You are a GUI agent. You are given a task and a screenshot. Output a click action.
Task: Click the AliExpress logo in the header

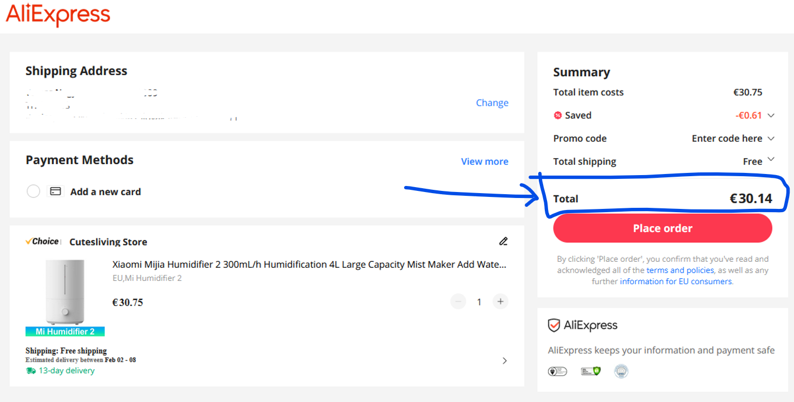coord(58,15)
